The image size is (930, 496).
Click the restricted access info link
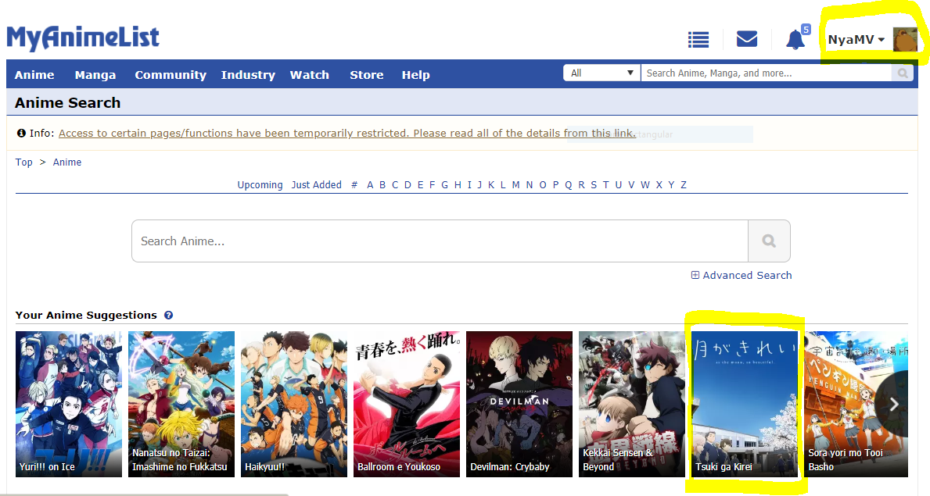(x=347, y=133)
